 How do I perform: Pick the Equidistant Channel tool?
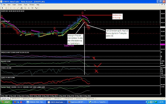pos(22,8)
